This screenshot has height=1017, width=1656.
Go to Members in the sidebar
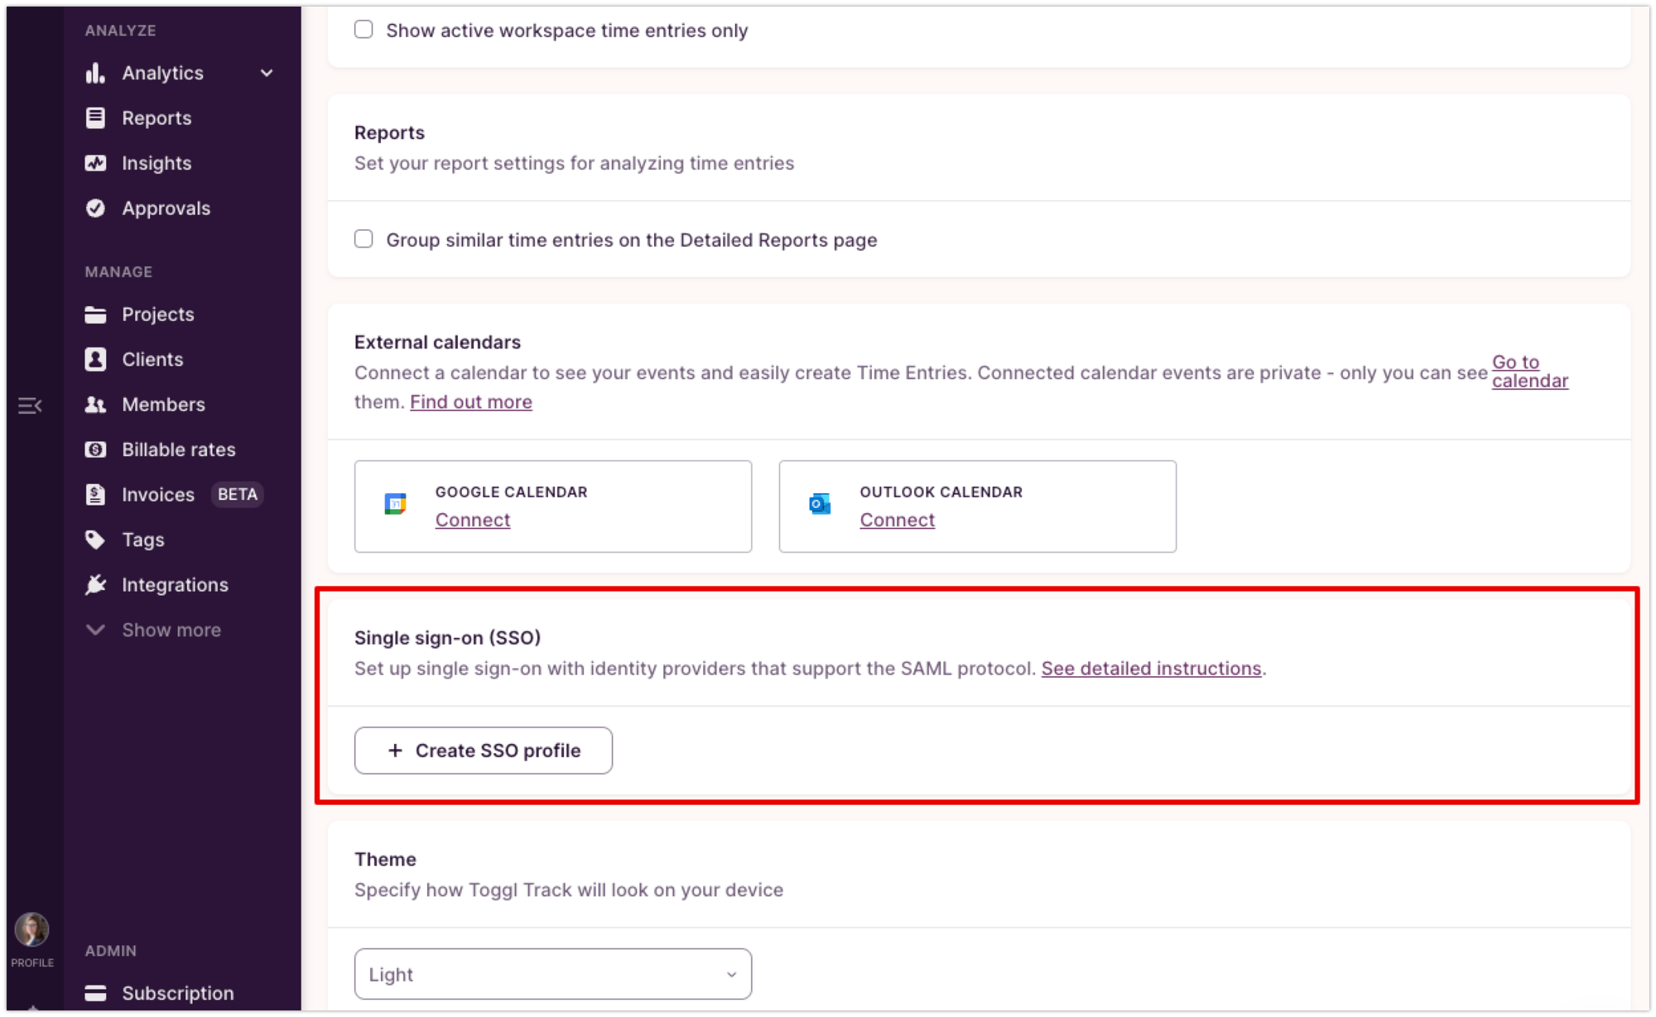coord(163,405)
